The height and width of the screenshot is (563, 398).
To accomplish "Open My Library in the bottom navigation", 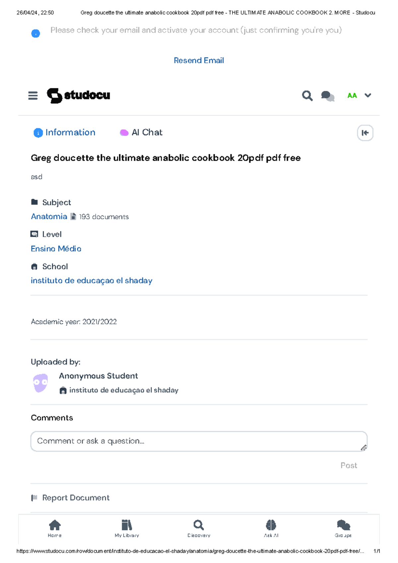I will click(x=127, y=528).
